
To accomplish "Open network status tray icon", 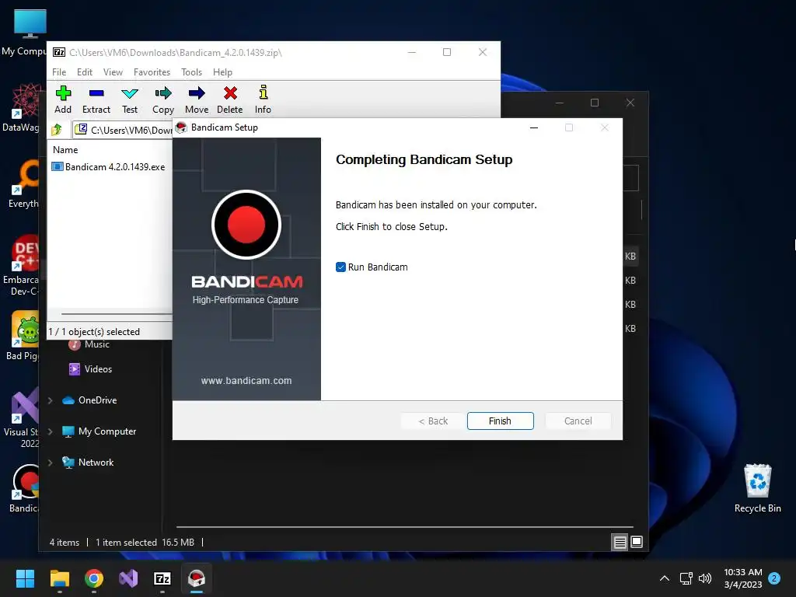I will [686, 578].
